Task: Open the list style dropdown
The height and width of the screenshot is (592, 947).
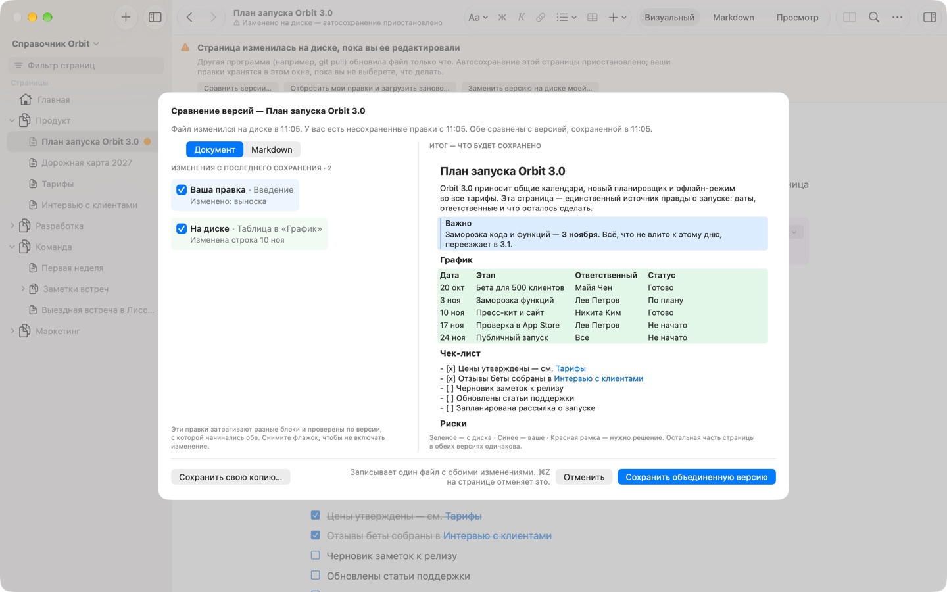Action: (x=566, y=18)
